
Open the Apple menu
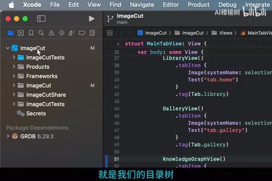tap(12, 5)
